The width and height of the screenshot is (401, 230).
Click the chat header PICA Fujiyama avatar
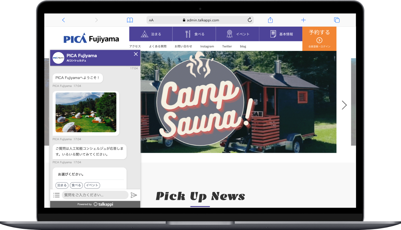(x=58, y=58)
